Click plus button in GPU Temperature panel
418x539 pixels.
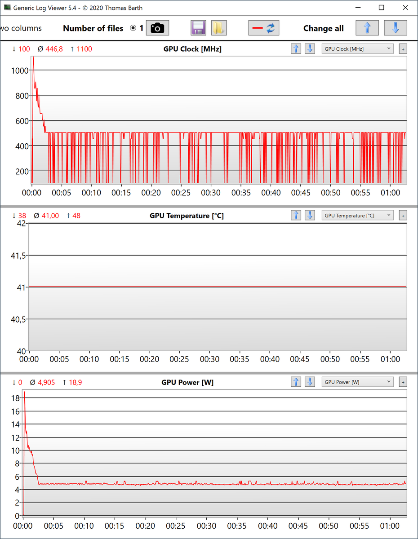pyautogui.click(x=403, y=216)
